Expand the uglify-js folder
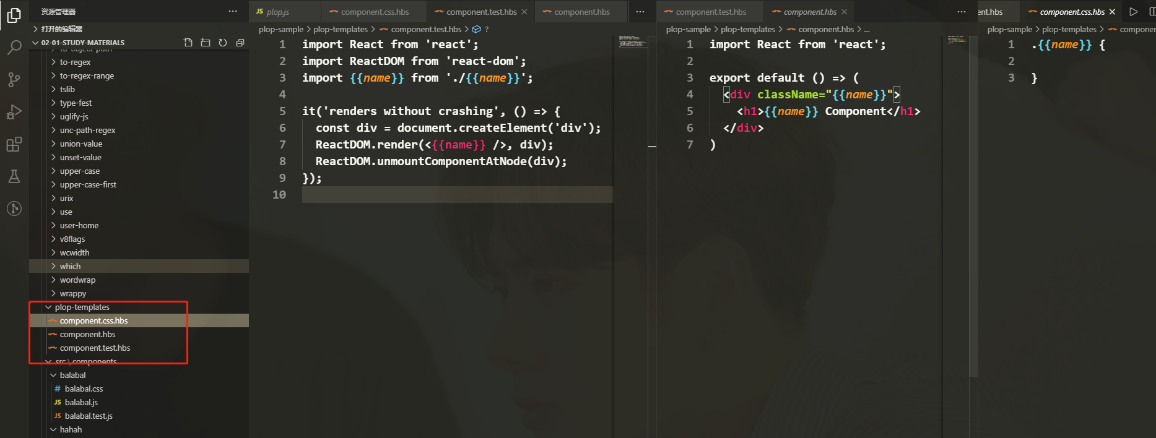The width and height of the screenshot is (1156, 438). [139, 116]
